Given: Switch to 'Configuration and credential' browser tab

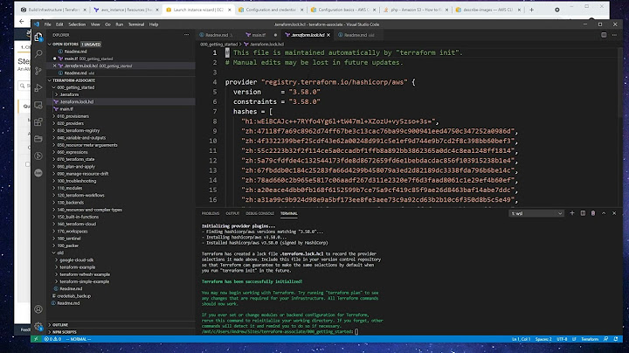Looking at the screenshot, I should (x=271, y=10).
